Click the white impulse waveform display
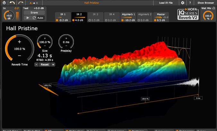 [x=186, y=82]
